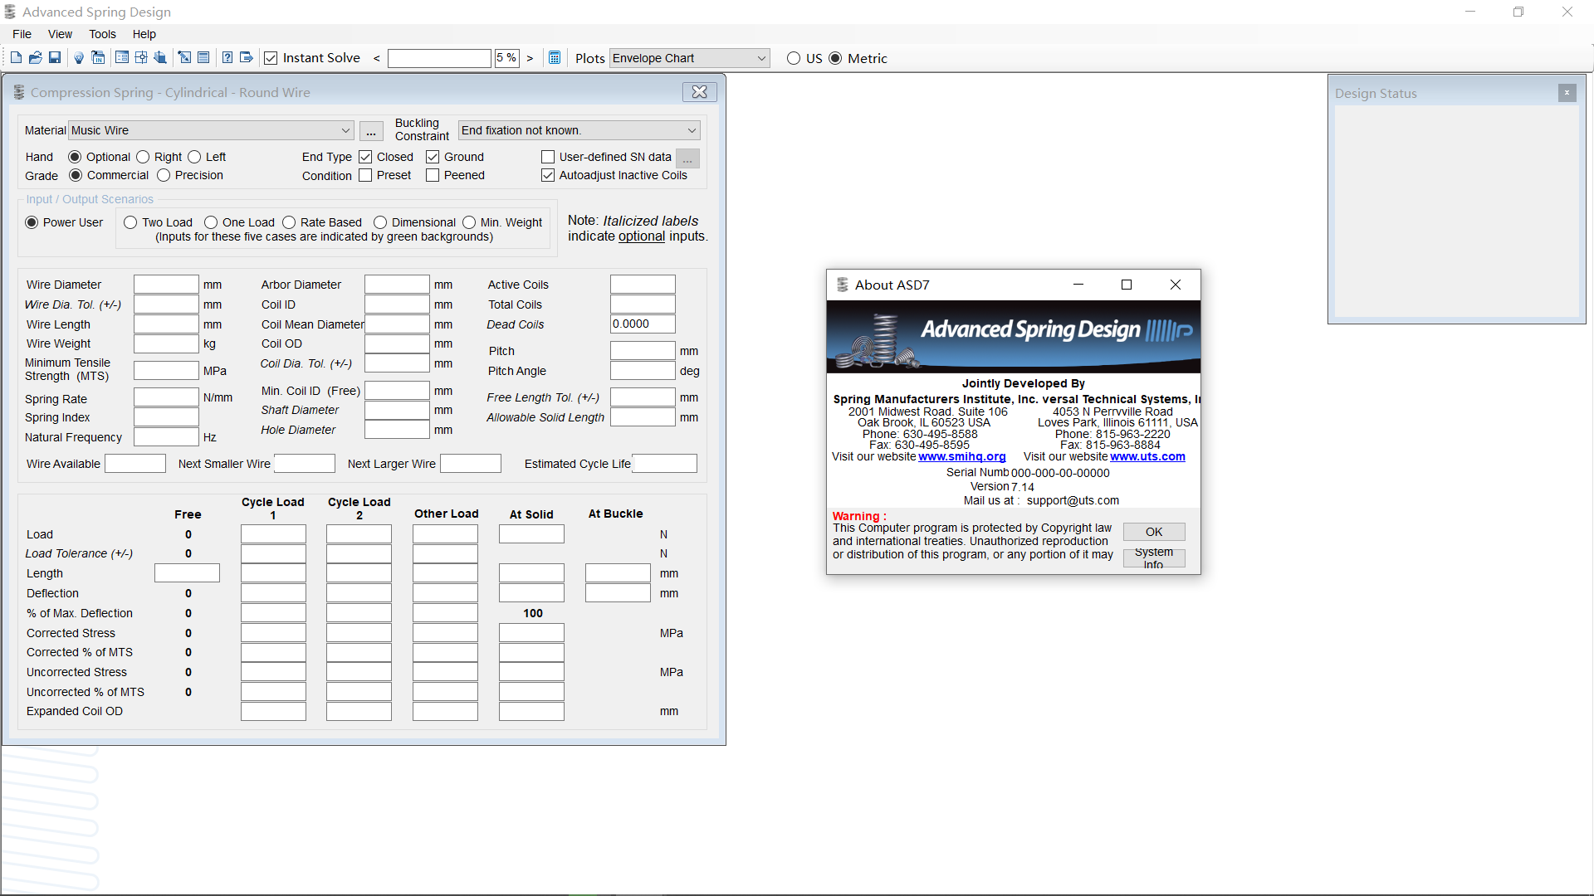Uncheck the Ground end type checkbox
1594x896 pixels.
[433, 157]
